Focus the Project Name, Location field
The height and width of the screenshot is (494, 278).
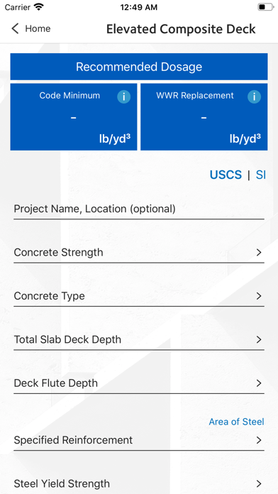139,209
